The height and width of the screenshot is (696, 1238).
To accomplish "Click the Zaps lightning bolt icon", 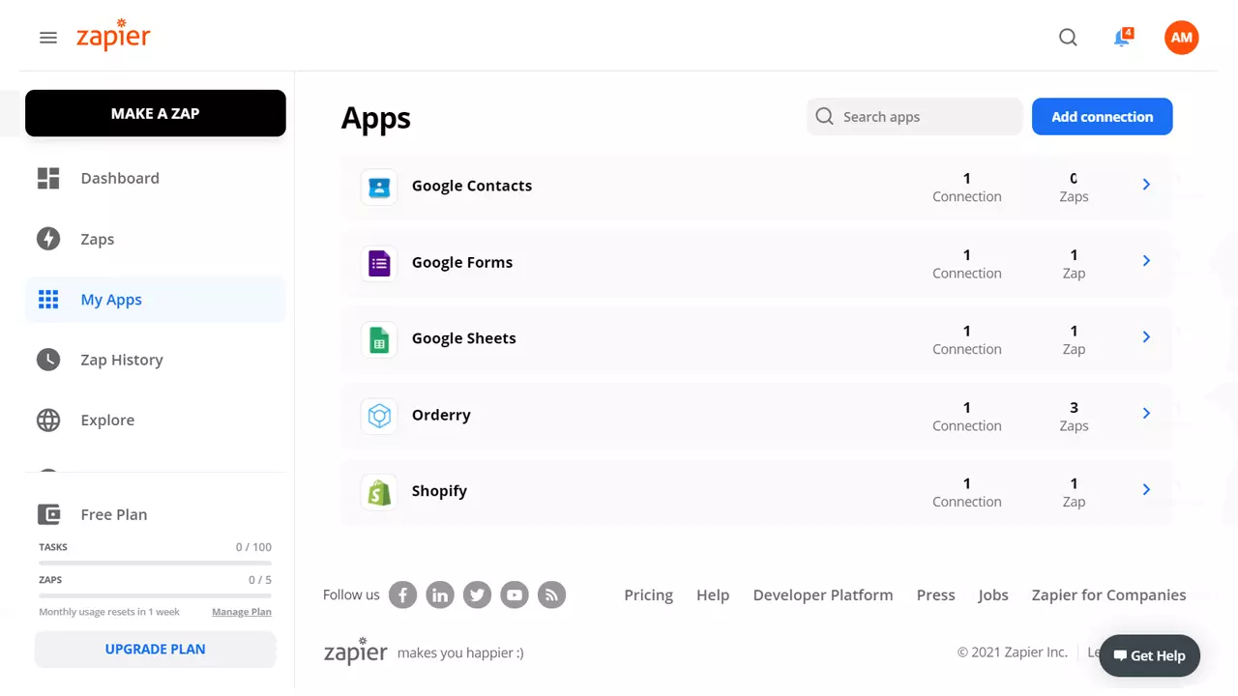I will coord(48,239).
